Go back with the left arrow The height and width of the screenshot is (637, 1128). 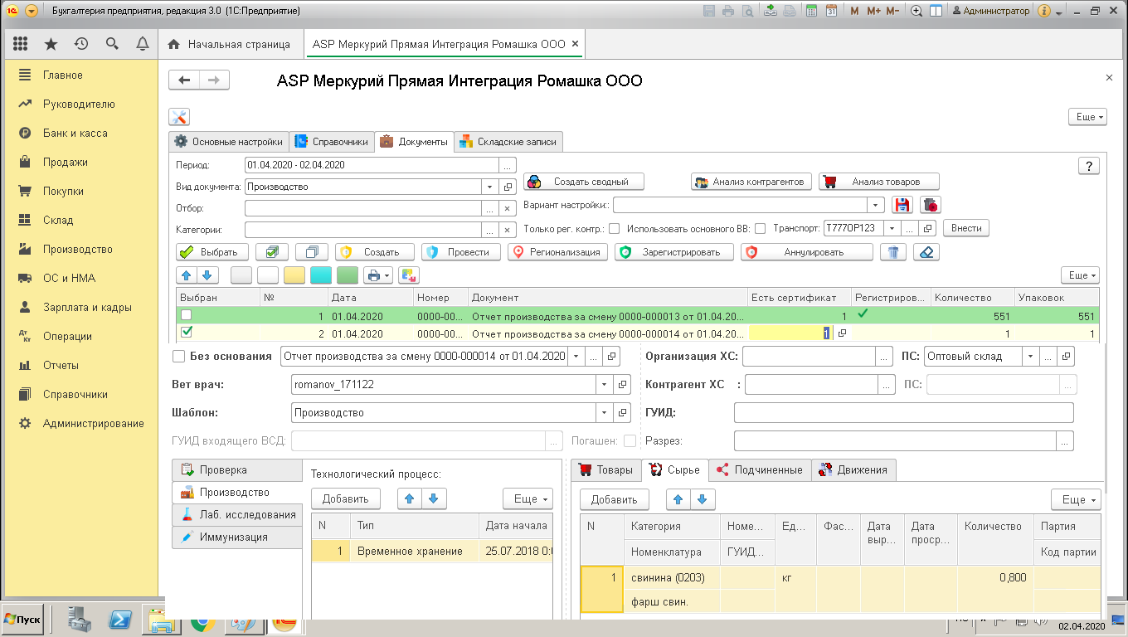(184, 80)
